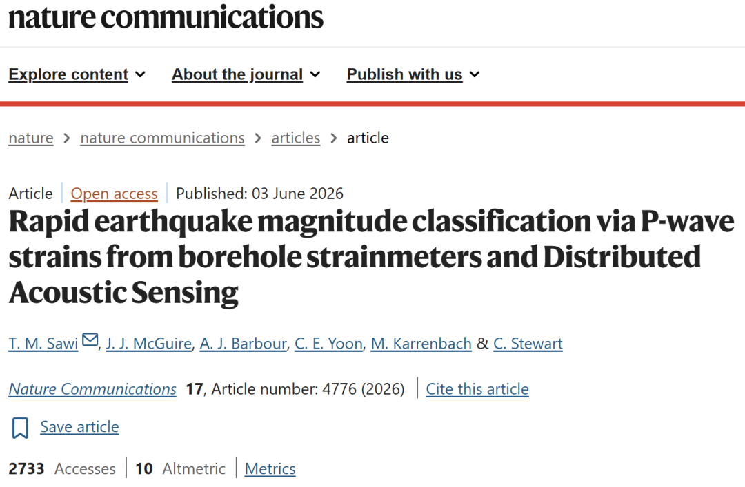The height and width of the screenshot is (487, 745).
Task: Open the Metrics link
Action: coord(270,469)
